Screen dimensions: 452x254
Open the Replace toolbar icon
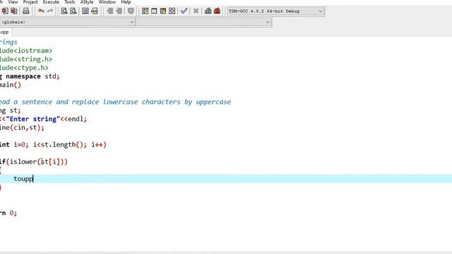73,11
